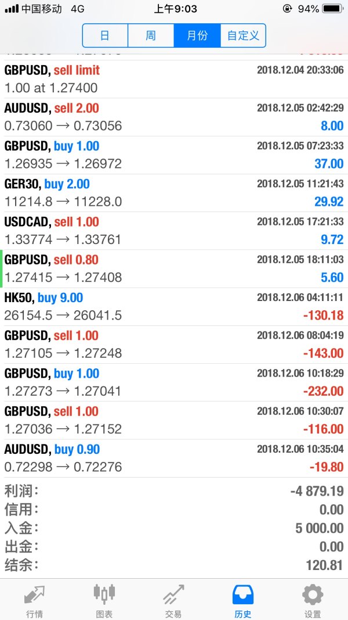Expand the HK50 buy 9.00 trade
348x620 pixels.
pyautogui.click(x=174, y=306)
